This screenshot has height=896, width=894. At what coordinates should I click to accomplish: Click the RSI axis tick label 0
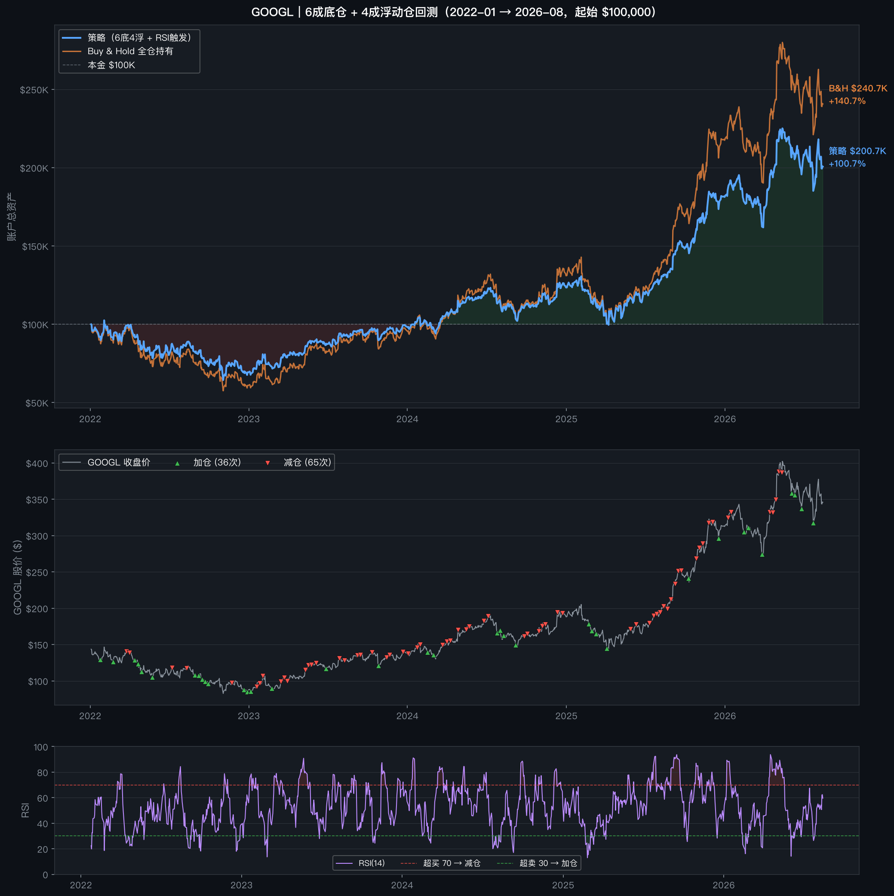pos(46,875)
